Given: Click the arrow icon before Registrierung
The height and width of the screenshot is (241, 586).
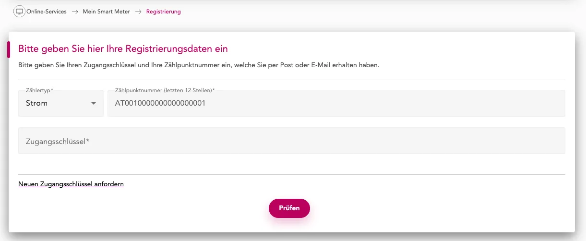Looking at the screenshot, I should (x=138, y=12).
